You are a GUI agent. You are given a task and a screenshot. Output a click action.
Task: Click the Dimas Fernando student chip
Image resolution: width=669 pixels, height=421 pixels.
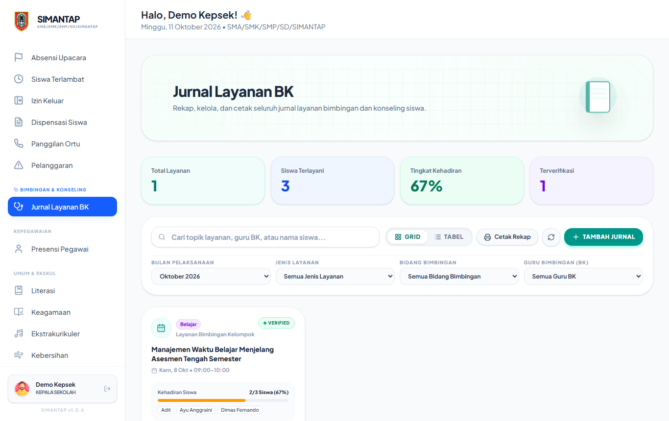(240, 410)
